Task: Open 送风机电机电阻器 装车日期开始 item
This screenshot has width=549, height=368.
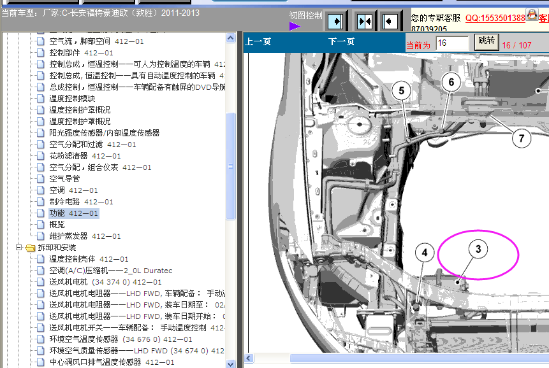Action: pos(137,316)
